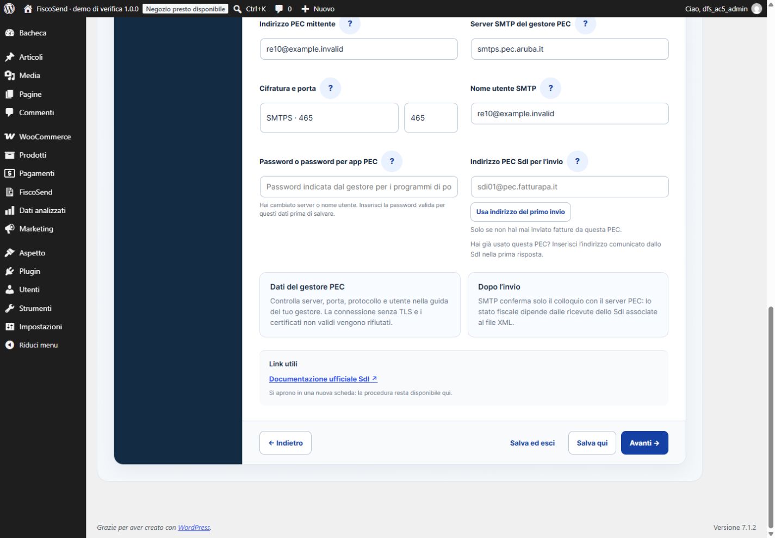775x538 pixels.
Task: Open the Marketing sidebar menu
Action: [43, 229]
